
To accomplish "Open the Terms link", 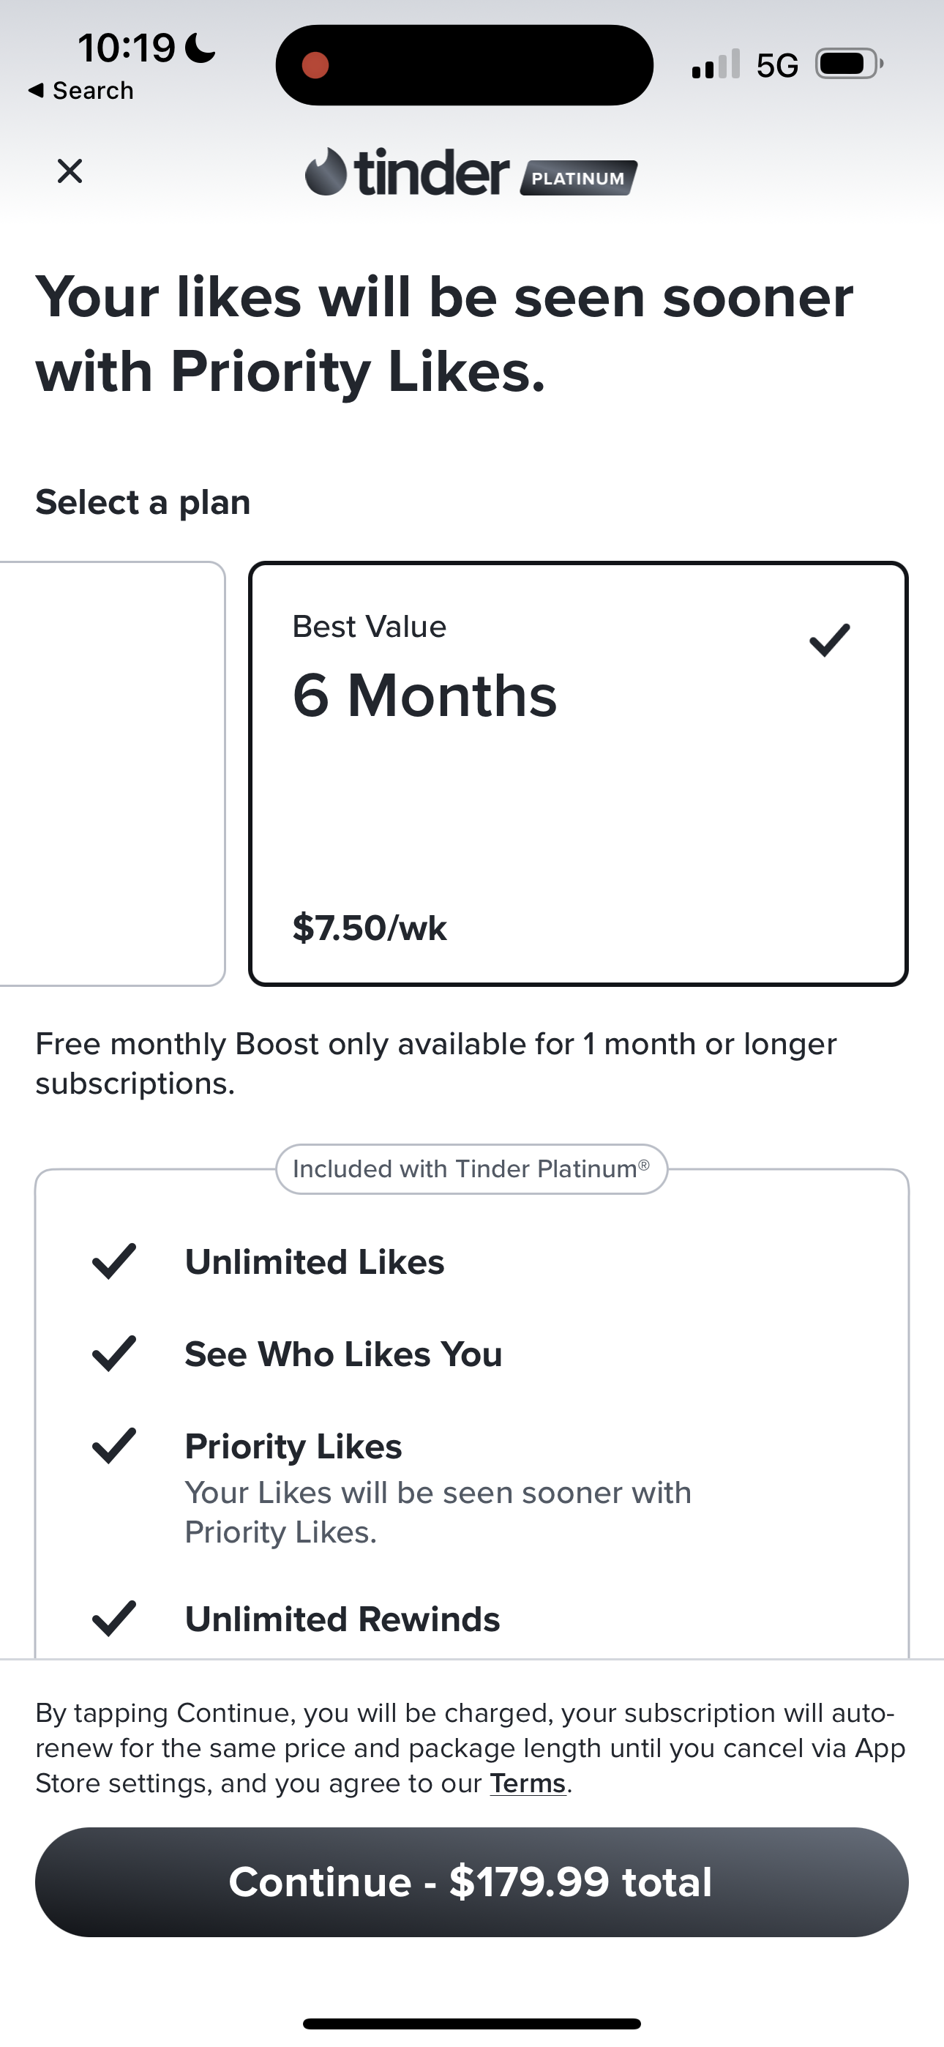I will point(528,1783).
